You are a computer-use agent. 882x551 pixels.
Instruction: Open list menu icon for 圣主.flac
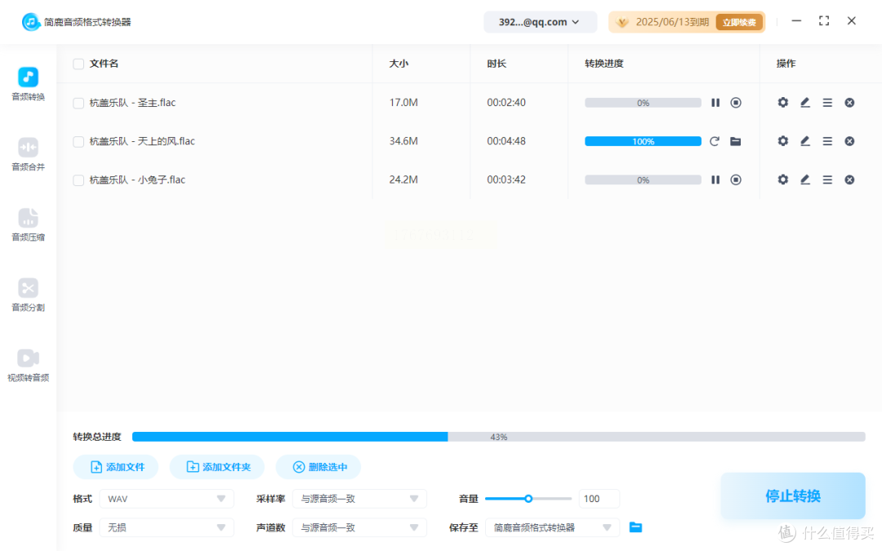coord(827,103)
